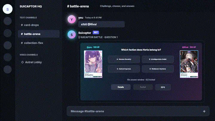Click the # battle-arena channel header
The image size is (215, 121).
pos(78,6)
